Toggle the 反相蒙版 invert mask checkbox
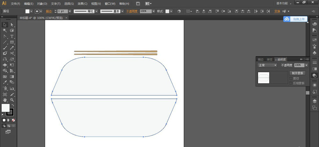This screenshot has height=147, width=319. tap(291, 83)
